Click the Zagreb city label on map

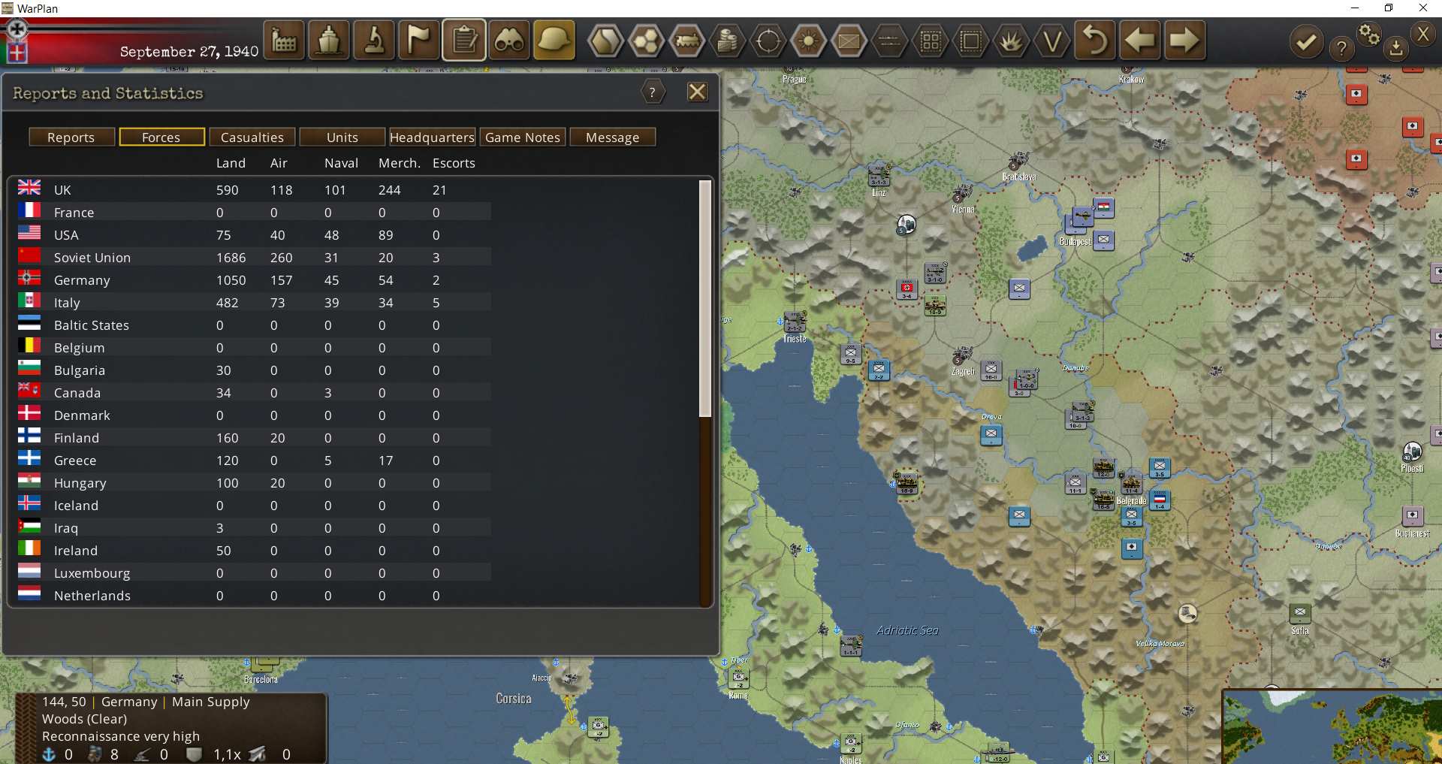963,372
